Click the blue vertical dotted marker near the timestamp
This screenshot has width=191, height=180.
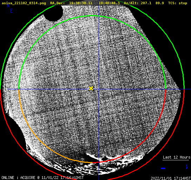(187, 167)
